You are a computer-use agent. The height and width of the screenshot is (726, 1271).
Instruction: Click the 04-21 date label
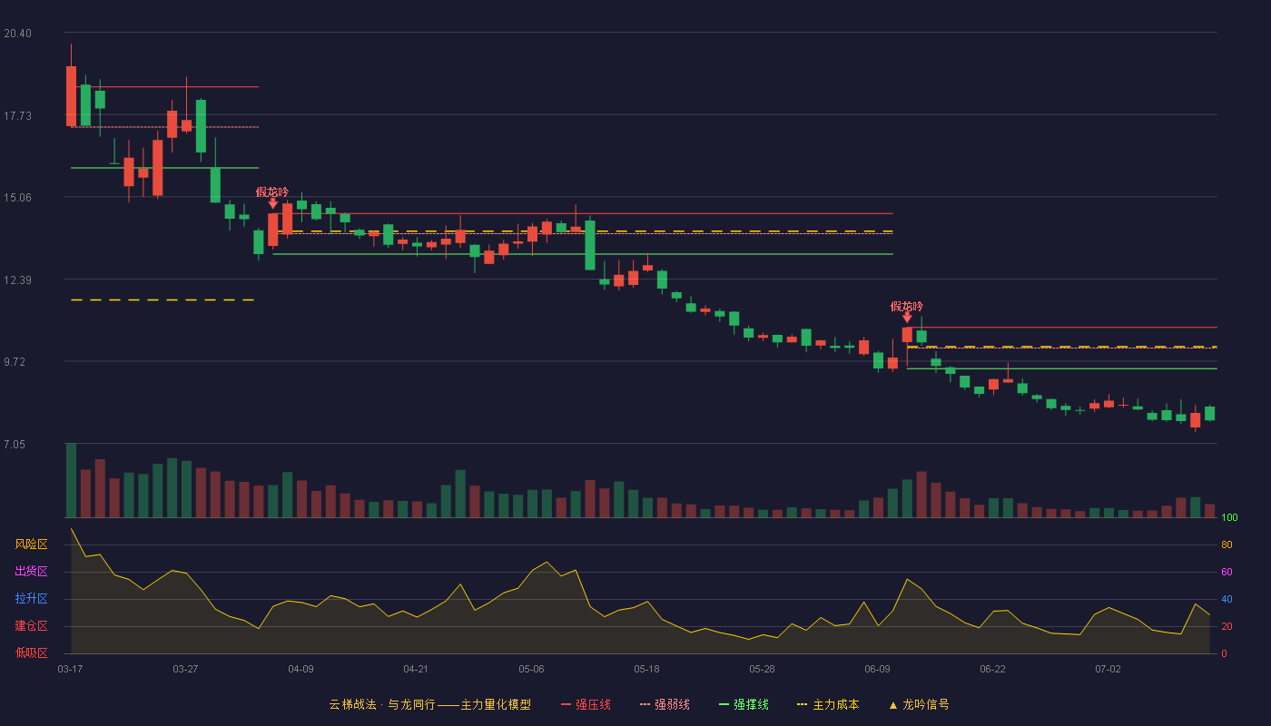click(416, 669)
